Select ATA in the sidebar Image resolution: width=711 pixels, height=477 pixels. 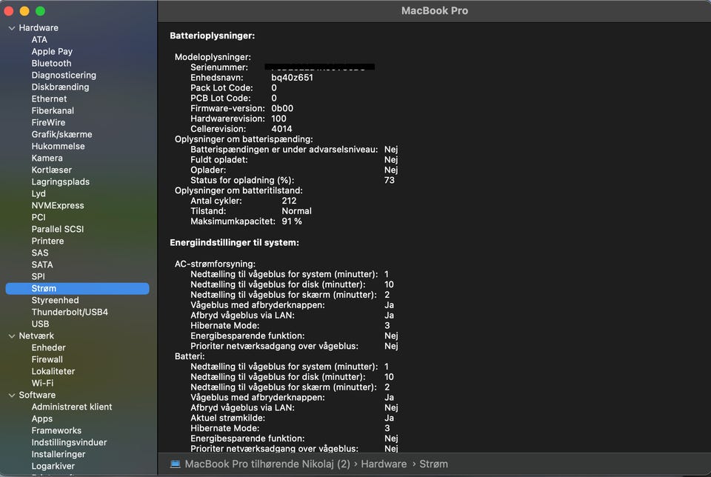(39, 39)
